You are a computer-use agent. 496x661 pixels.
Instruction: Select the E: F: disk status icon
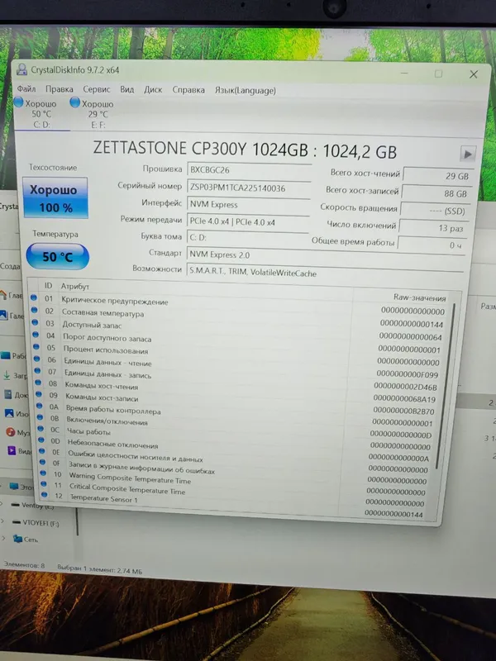(74, 102)
